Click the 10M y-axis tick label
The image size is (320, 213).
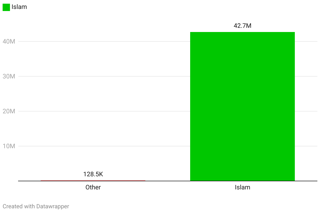pyautogui.click(x=9, y=146)
